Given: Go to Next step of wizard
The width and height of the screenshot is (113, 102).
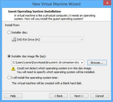Looking at the screenshot, I should 79,96.
